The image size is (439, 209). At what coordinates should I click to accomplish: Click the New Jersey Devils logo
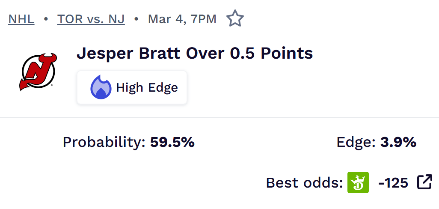[38, 72]
